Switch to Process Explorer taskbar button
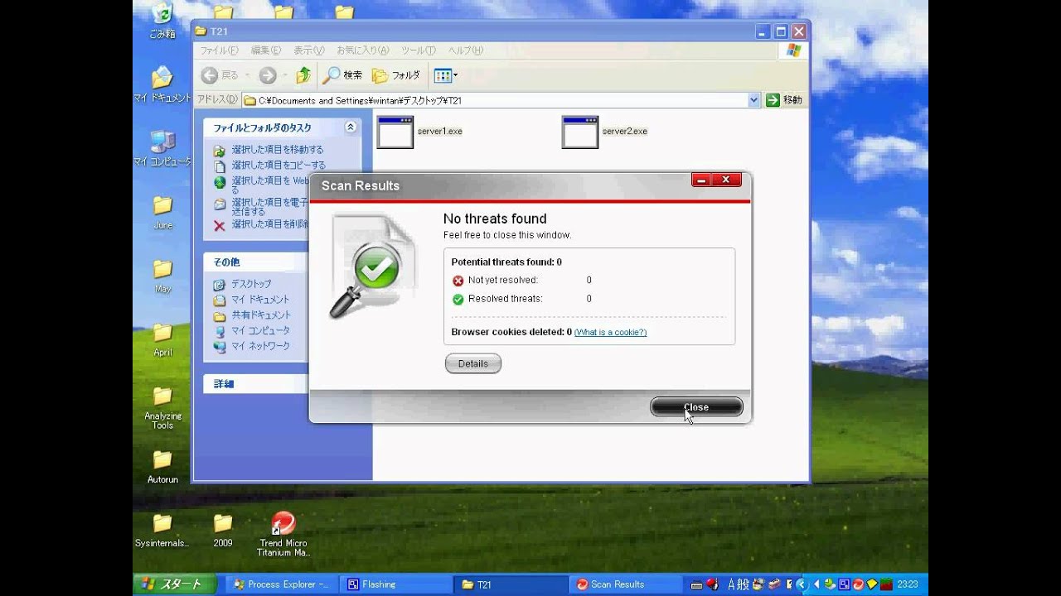The image size is (1061, 596). click(x=283, y=584)
